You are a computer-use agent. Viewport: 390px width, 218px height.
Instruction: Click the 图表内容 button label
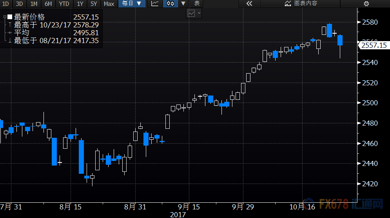306,3
